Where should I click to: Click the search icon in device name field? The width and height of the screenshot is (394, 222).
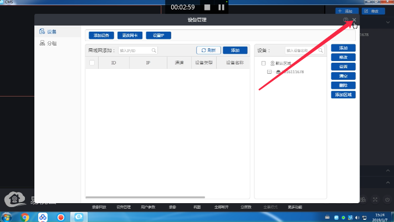tap(322, 50)
